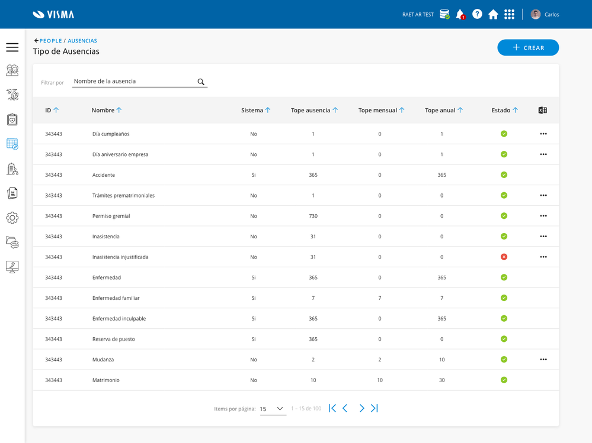
Task: Open the help question mark icon
Action: [x=477, y=14]
